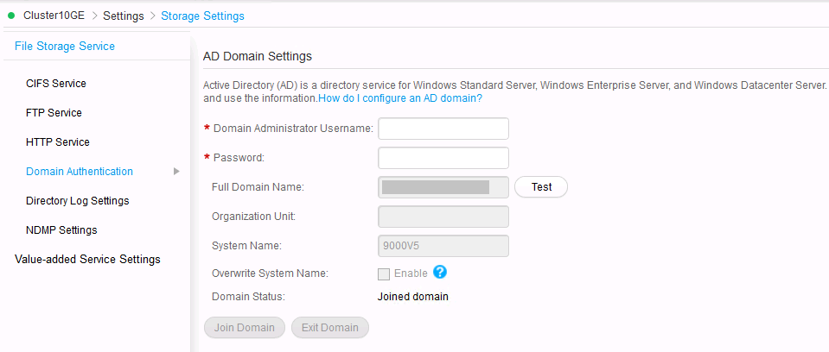Click the Join Domain button
829x352 pixels.
(x=245, y=328)
